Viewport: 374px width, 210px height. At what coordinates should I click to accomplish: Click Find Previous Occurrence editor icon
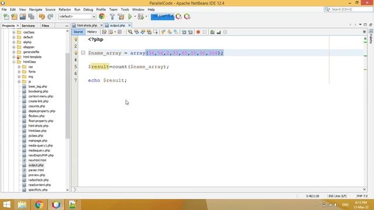[x=136, y=32]
